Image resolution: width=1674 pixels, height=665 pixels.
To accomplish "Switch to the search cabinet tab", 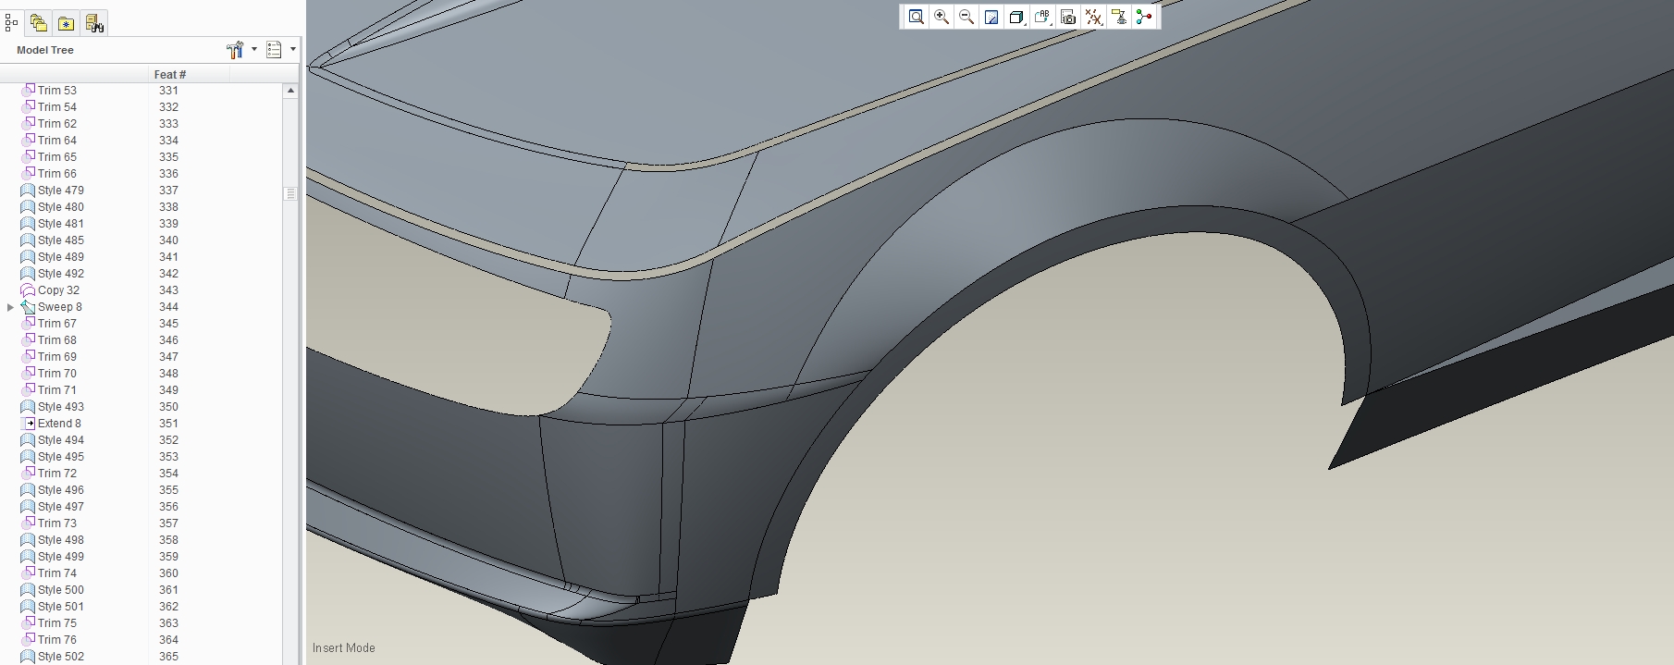I will coord(94,23).
